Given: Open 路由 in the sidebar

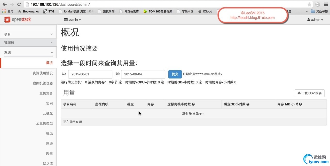Looking at the screenshot, I should point(49,153).
